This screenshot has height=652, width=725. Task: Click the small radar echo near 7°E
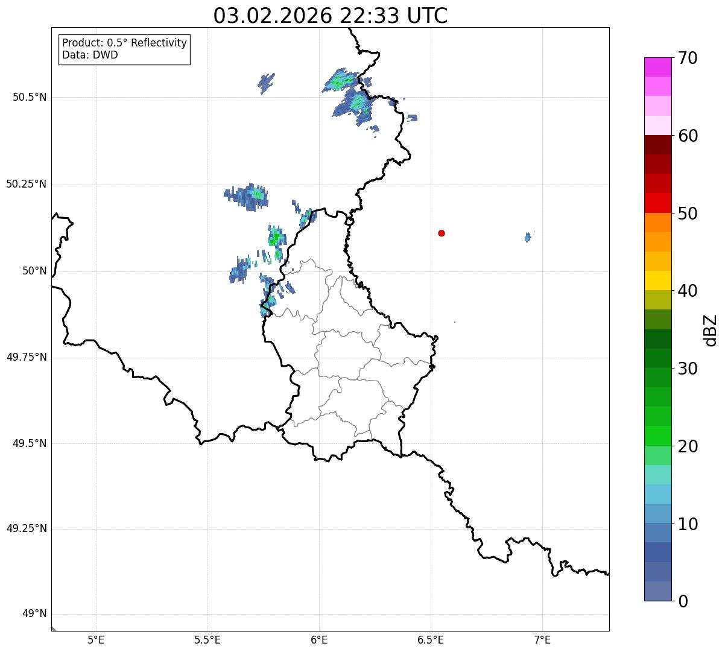pyautogui.click(x=528, y=237)
